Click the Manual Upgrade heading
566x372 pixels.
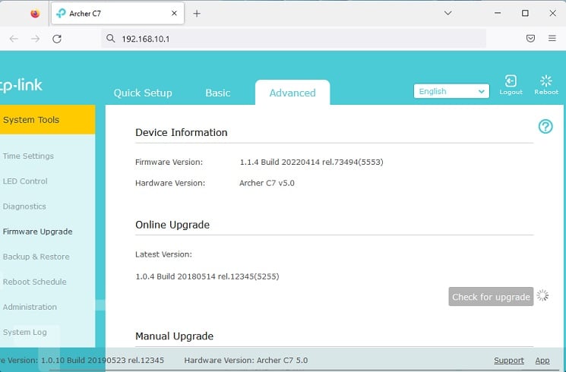(174, 336)
